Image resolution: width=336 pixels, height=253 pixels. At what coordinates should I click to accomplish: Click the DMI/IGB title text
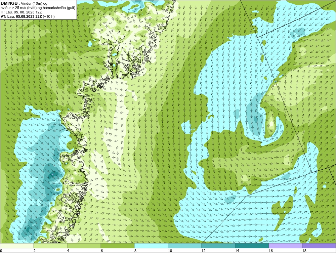click(9, 3)
